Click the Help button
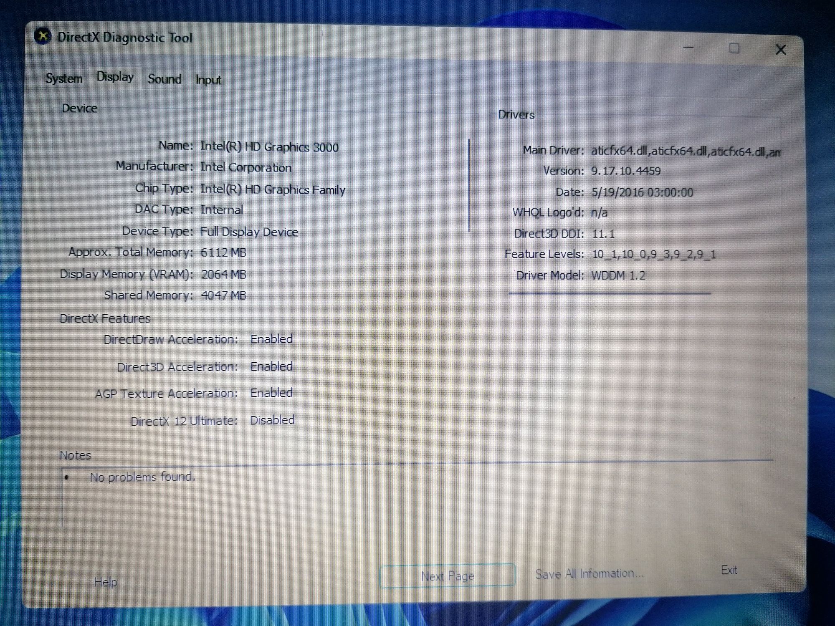 [x=106, y=582]
